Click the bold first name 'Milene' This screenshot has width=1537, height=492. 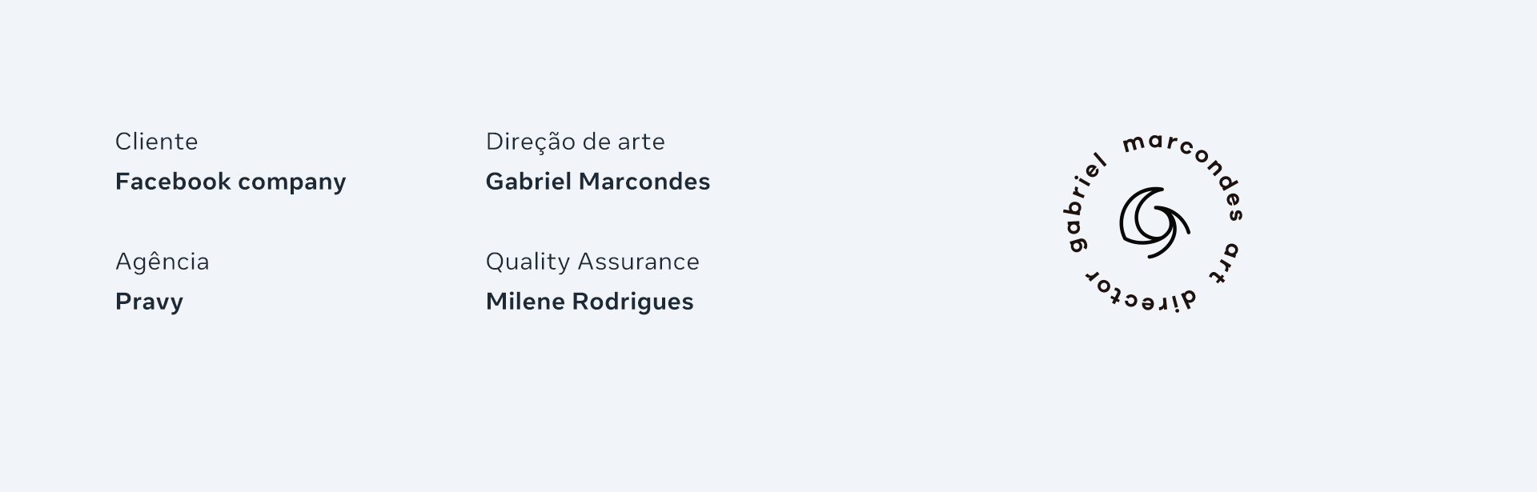coord(526,302)
